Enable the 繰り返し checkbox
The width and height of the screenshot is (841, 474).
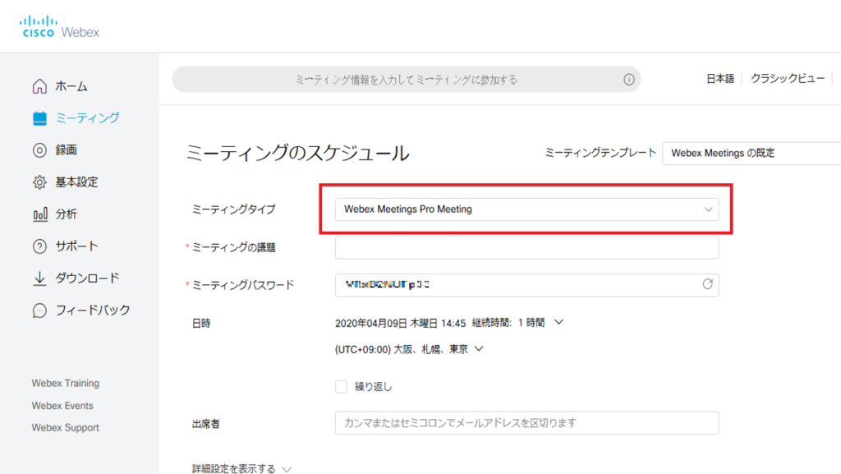click(x=341, y=387)
